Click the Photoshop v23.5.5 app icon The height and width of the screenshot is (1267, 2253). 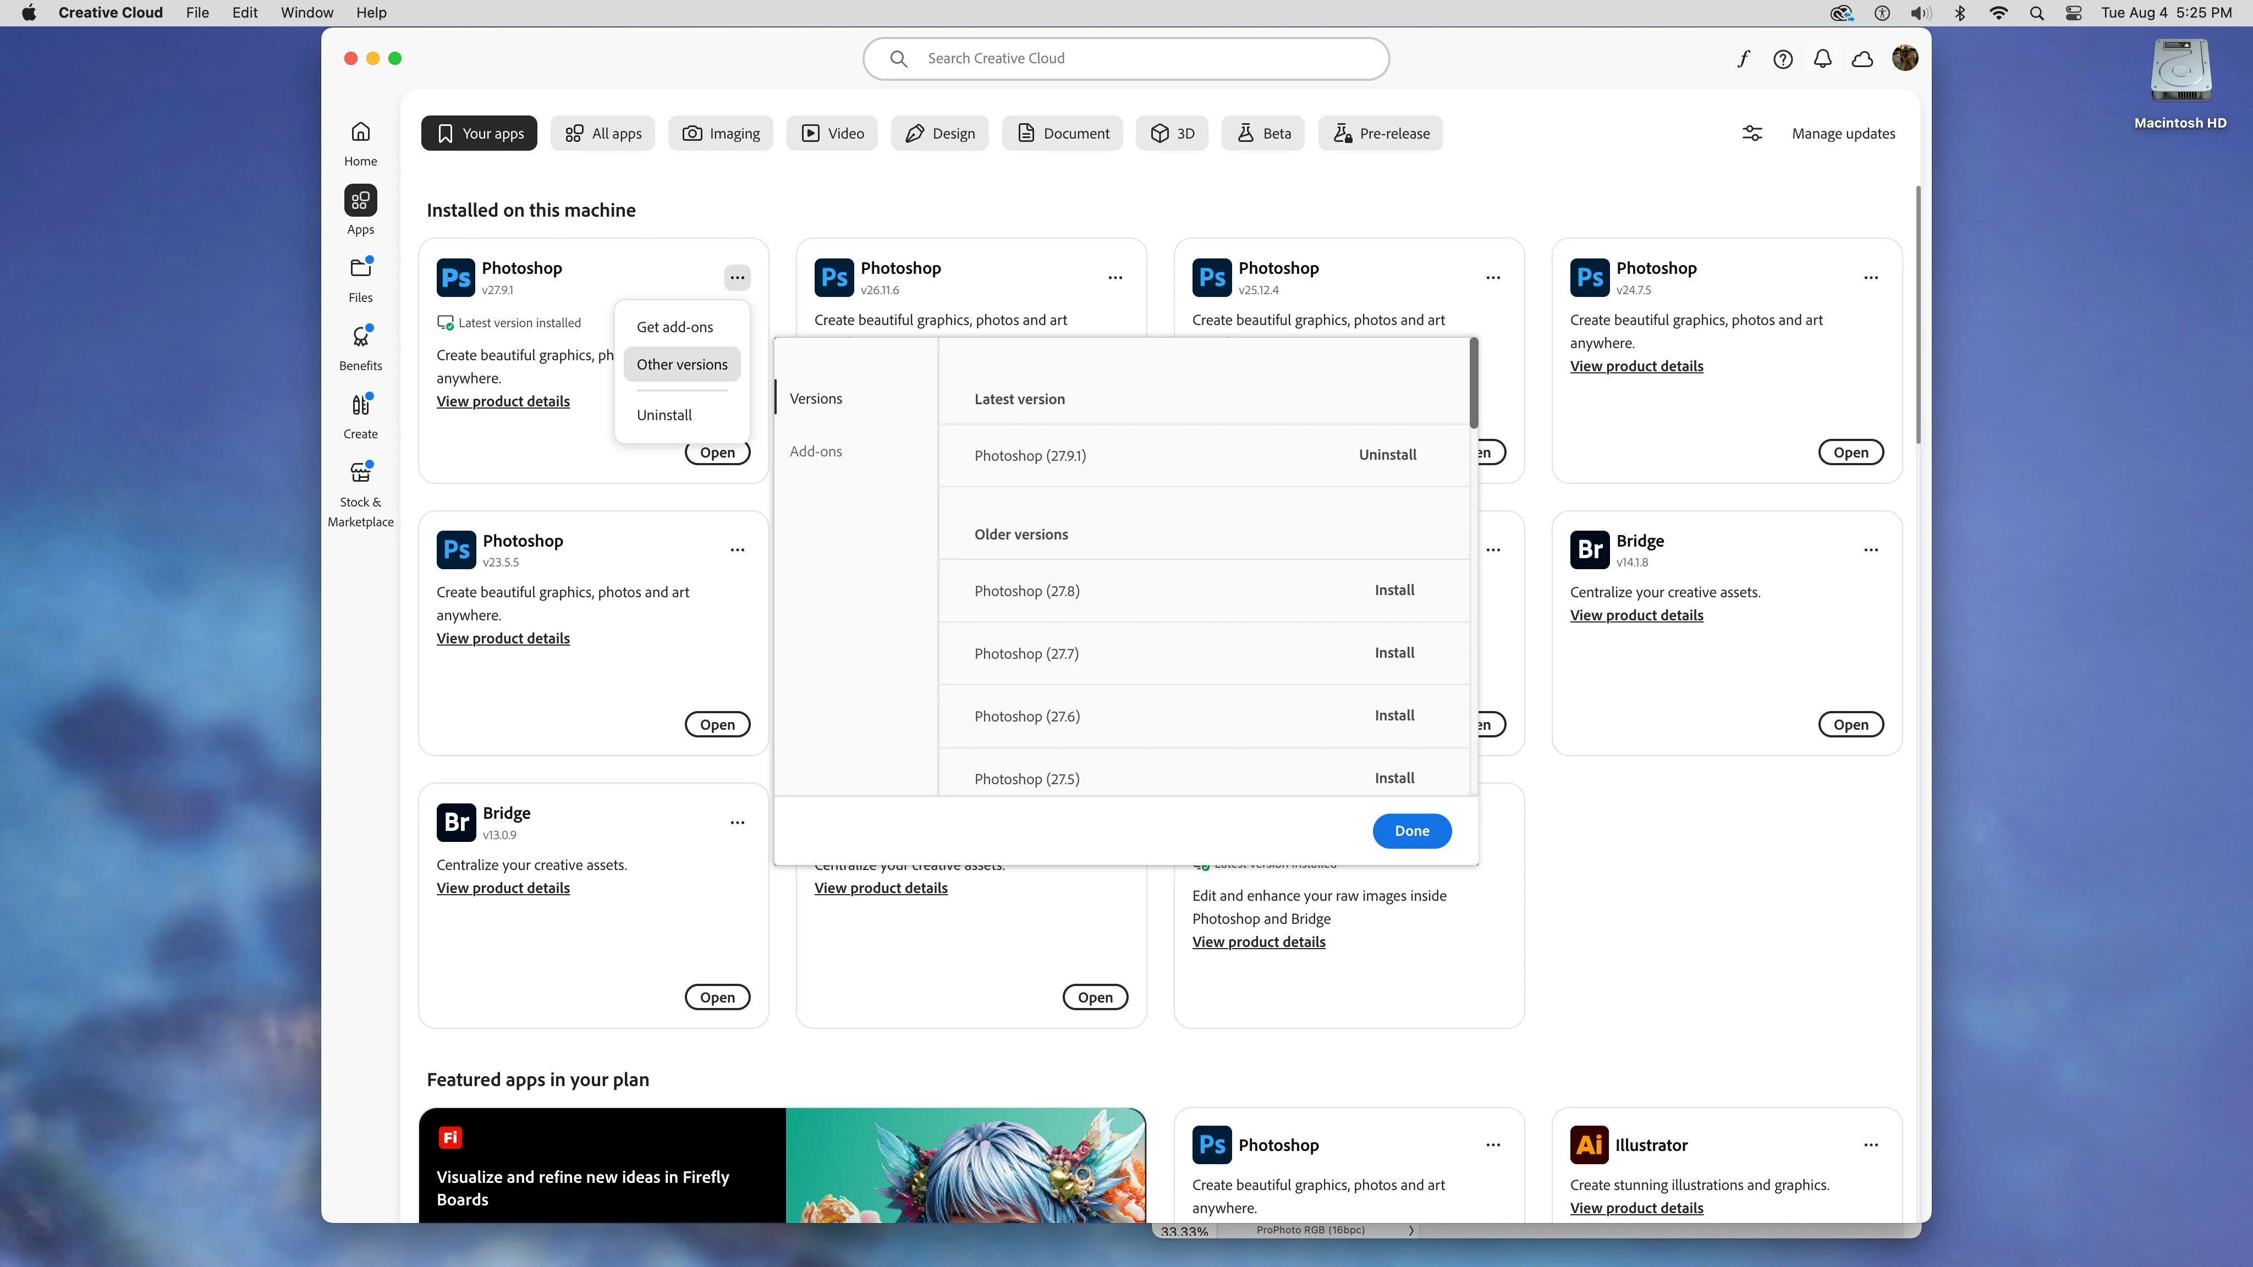tap(455, 550)
